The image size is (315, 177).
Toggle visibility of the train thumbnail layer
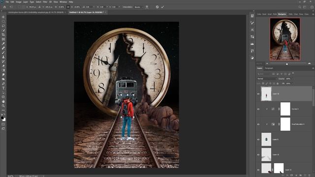coord(258,140)
